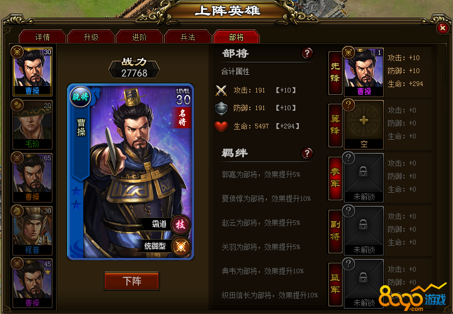Viewport: 453px width, 314px height.
Task: Click the 下阵 button
Action: pyautogui.click(x=132, y=281)
